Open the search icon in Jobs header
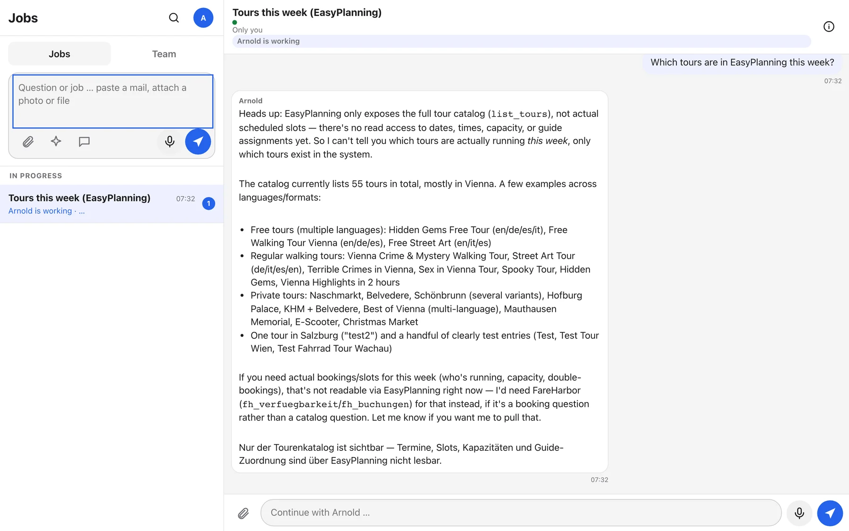 point(174,18)
